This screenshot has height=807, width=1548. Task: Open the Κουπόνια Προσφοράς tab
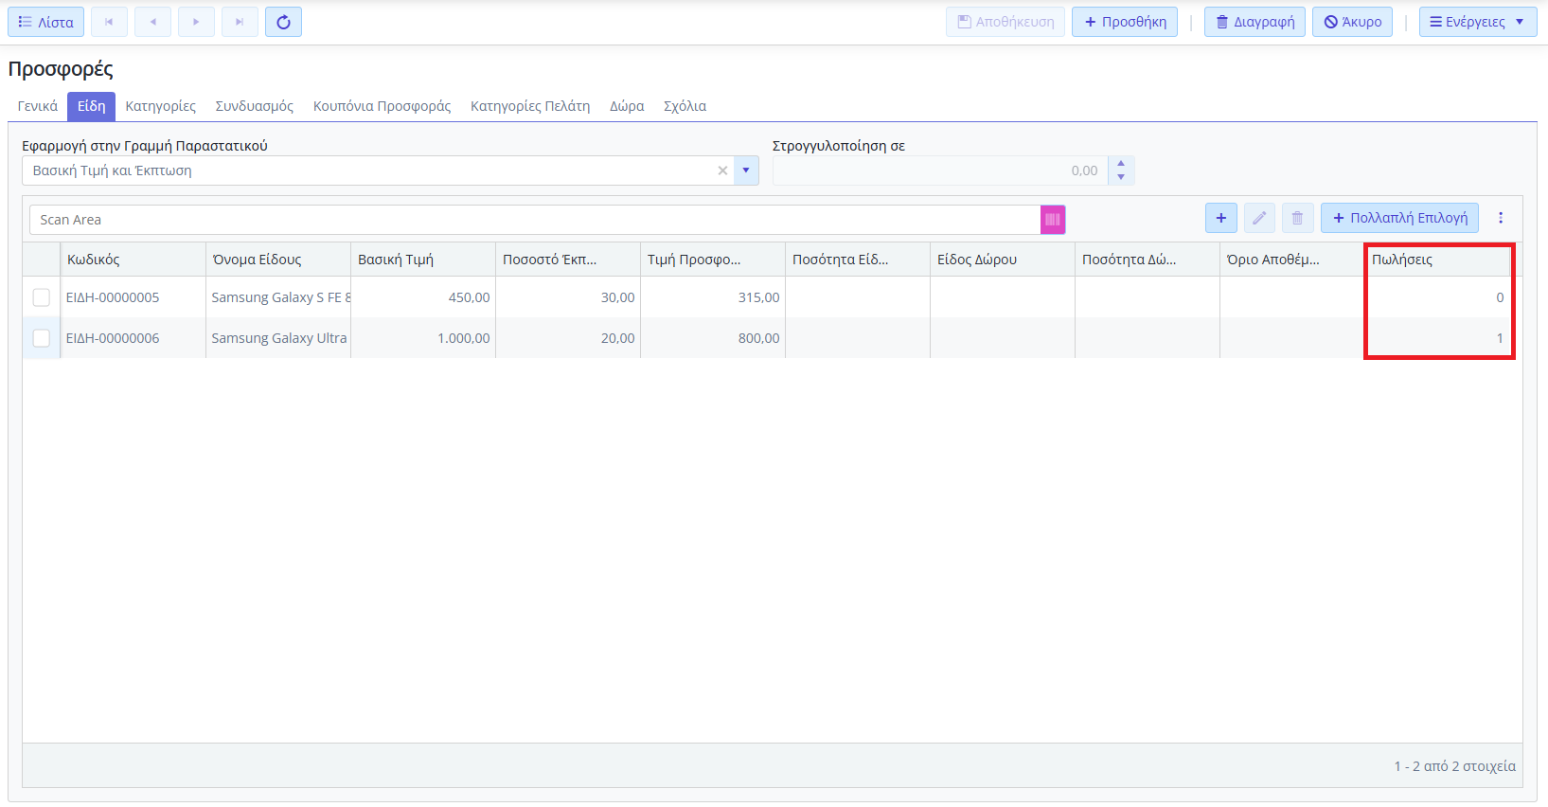(382, 106)
